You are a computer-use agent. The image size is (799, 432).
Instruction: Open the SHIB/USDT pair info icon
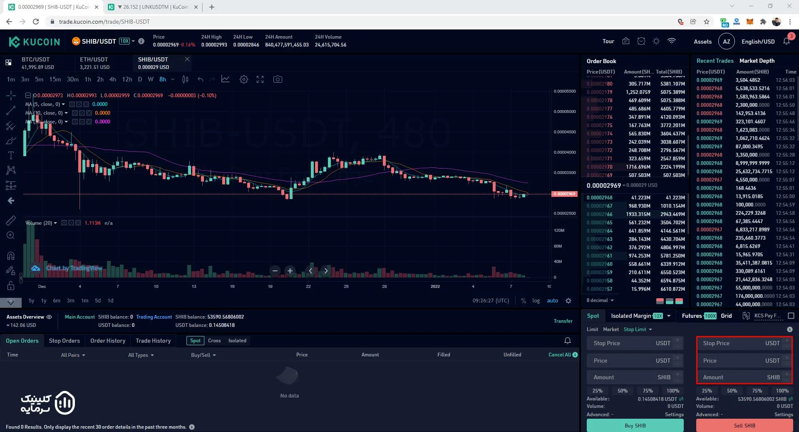coord(141,41)
